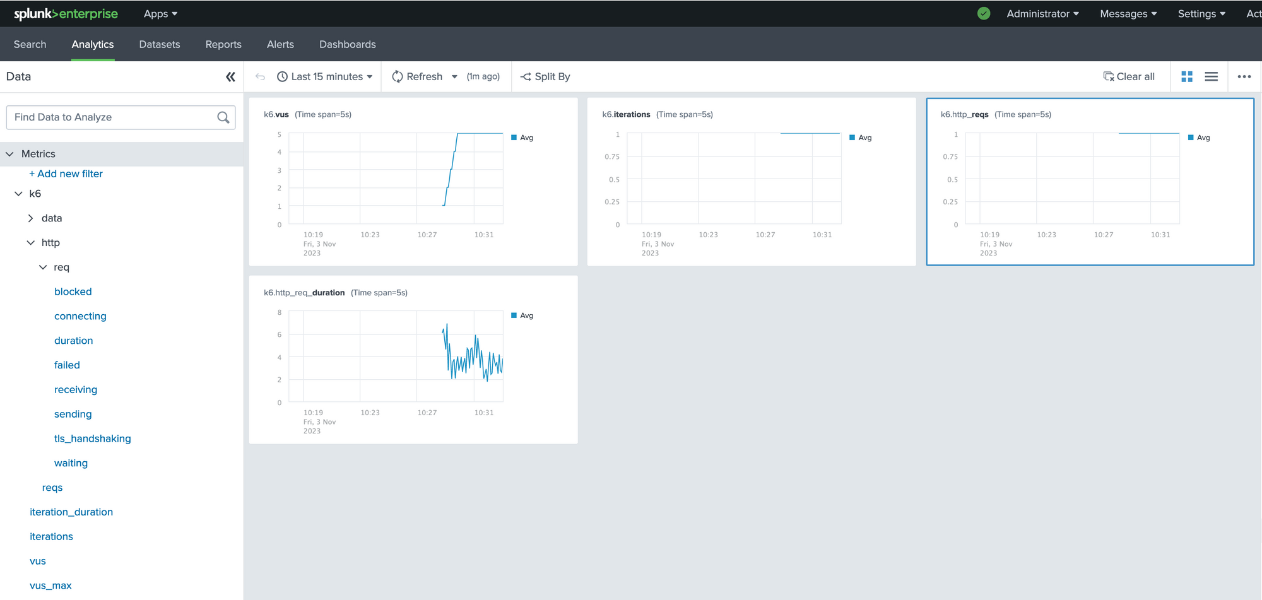Open Last 15 minutes time range picker
Image resolution: width=1262 pixels, height=600 pixels.
[x=325, y=77]
